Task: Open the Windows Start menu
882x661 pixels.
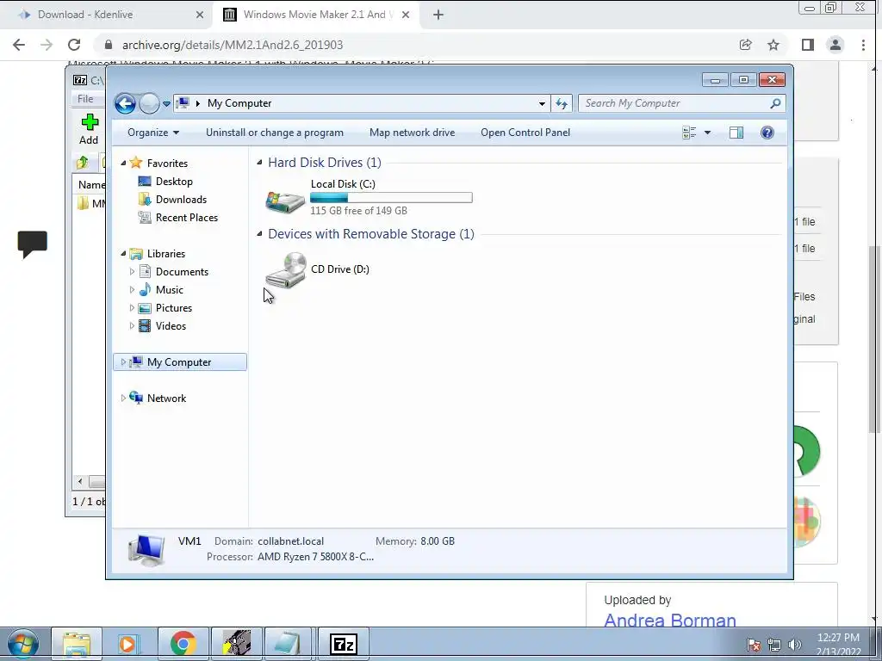Action: coord(21,644)
